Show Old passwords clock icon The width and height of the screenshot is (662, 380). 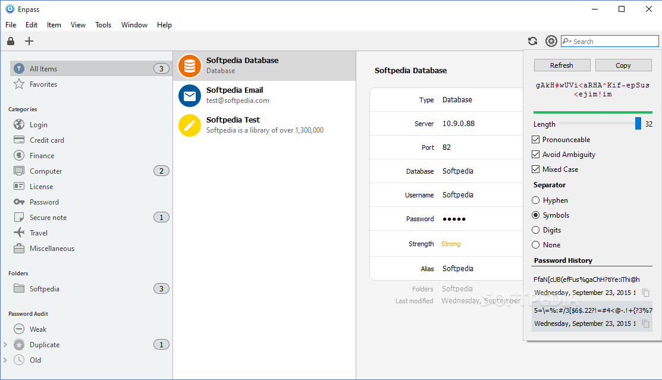tap(19, 360)
